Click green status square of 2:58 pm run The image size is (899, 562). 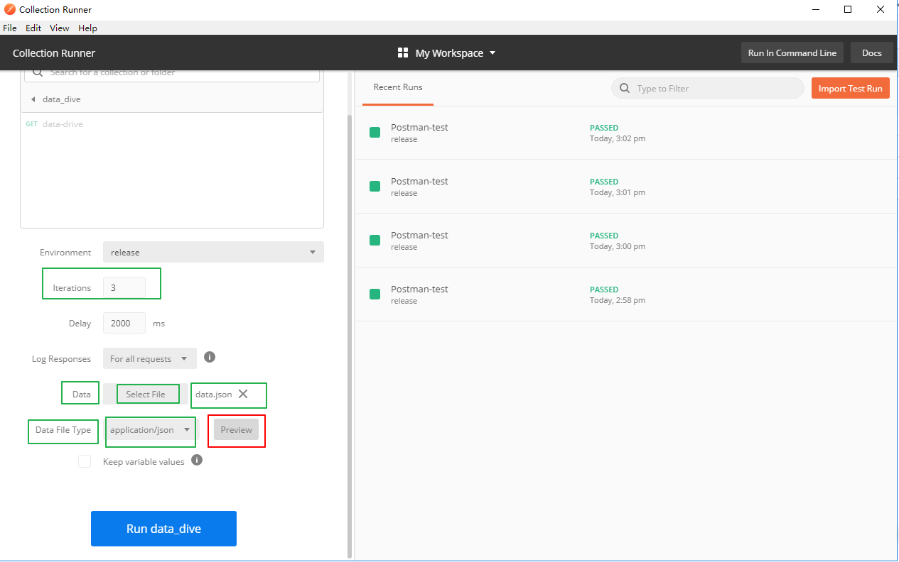(x=375, y=294)
